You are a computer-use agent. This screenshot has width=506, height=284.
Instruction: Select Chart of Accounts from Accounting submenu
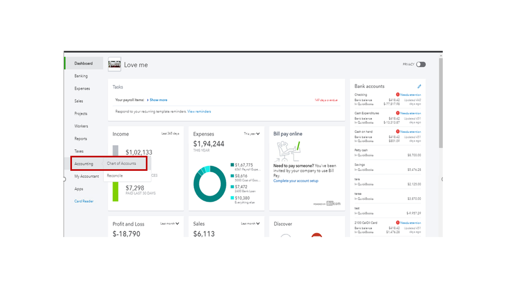tap(122, 164)
